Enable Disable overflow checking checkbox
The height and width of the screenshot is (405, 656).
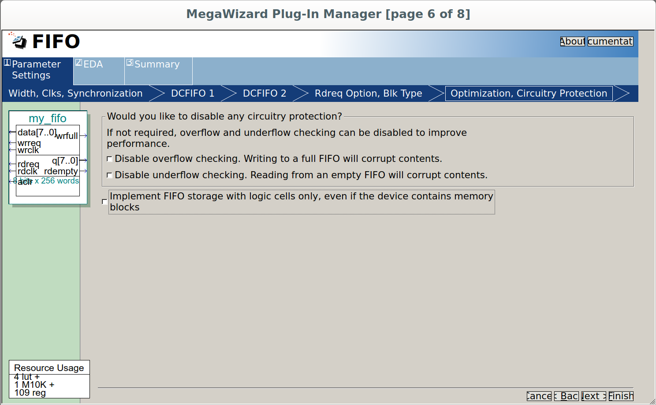pos(109,159)
